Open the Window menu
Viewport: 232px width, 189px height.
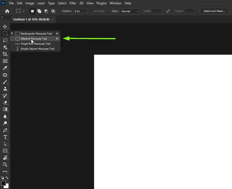click(116, 3)
